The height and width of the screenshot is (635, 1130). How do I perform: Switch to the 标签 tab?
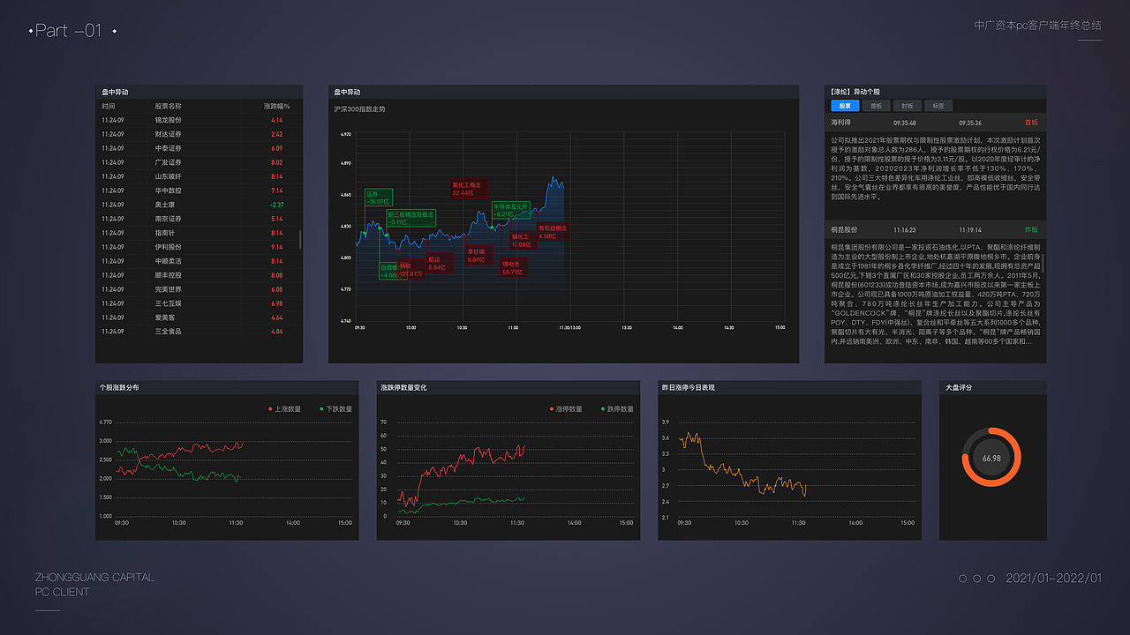[938, 106]
